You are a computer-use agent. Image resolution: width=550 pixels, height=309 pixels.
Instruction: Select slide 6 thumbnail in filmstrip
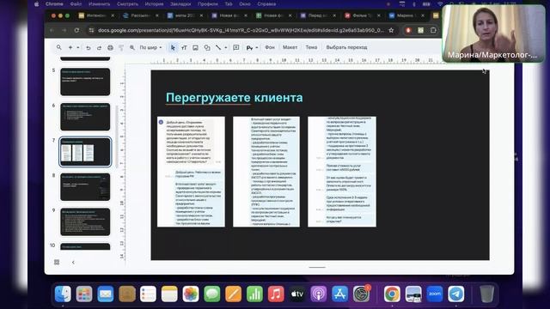click(x=85, y=117)
